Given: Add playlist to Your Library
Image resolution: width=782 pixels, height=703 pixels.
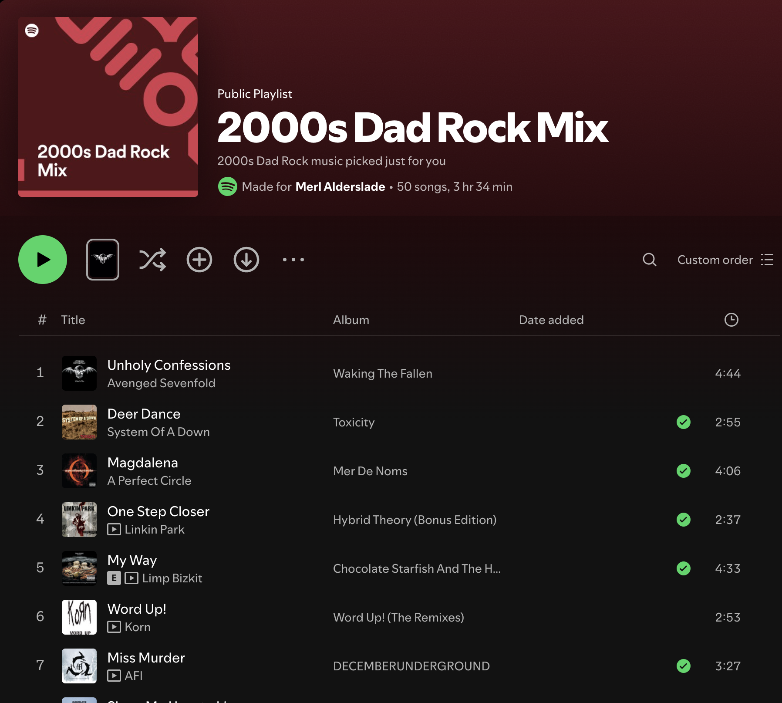Looking at the screenshot, I should tap(199, 260).
